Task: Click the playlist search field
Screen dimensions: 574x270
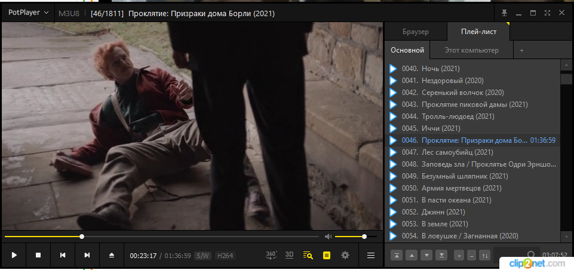Action: point(516,254)
